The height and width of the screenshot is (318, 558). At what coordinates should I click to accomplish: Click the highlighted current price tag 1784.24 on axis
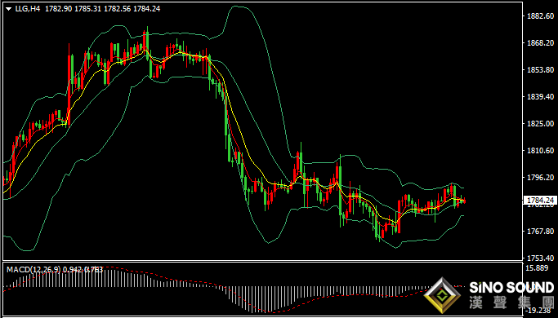(x=540, y=201)
